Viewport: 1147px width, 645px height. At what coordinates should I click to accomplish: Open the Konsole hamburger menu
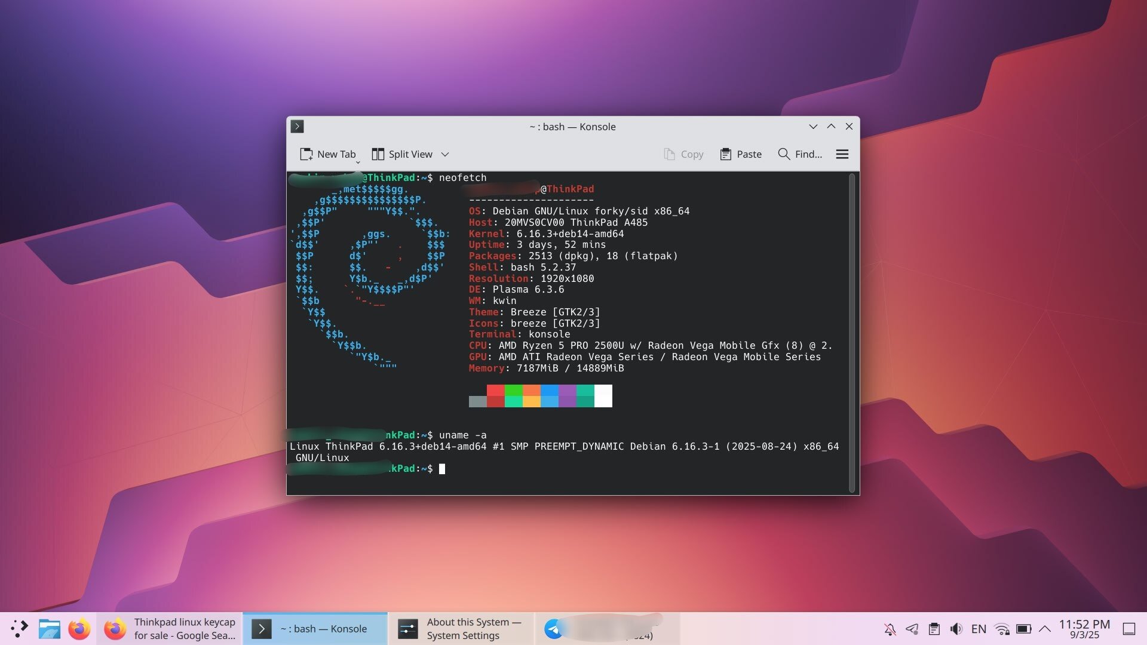click(842, 154)
